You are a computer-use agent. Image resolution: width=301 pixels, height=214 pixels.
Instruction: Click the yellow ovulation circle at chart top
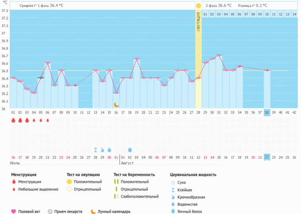coord(199,6)
